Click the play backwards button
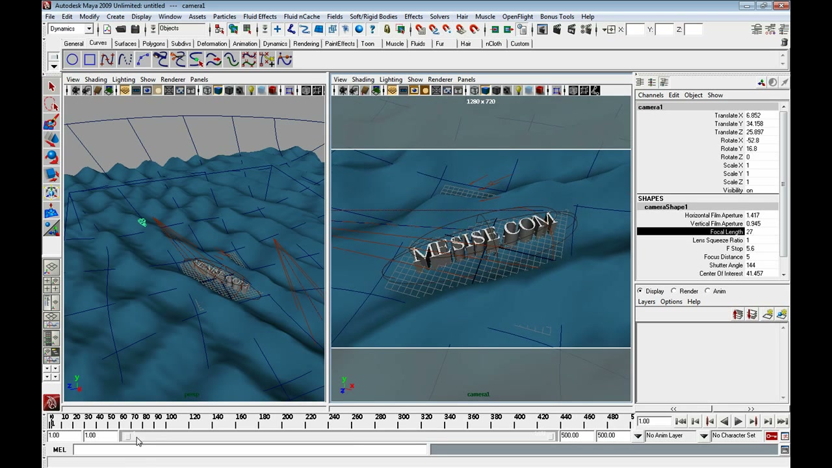832x468 pixels. [724, 421]
